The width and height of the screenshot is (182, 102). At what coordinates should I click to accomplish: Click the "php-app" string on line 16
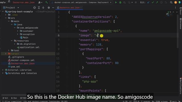90,82
